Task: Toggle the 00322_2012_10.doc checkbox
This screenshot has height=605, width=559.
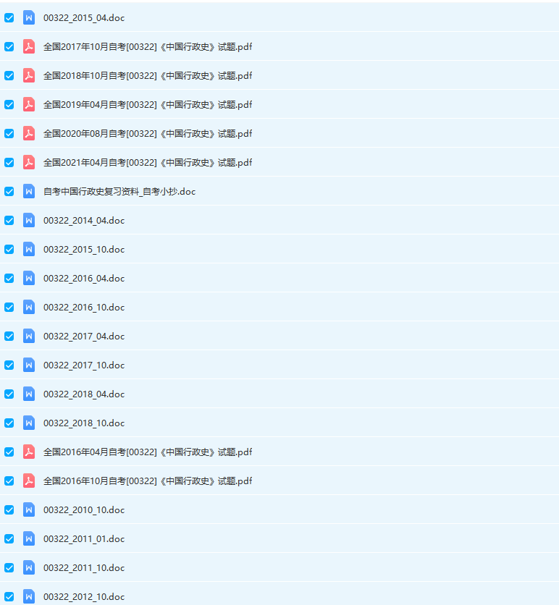Action: pos(9,596)
